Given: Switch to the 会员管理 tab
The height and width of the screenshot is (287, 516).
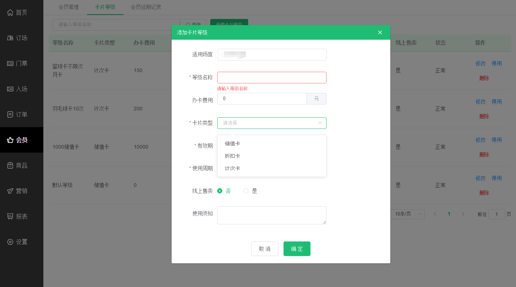Looking at the screenshot, I should click(69, 7).
